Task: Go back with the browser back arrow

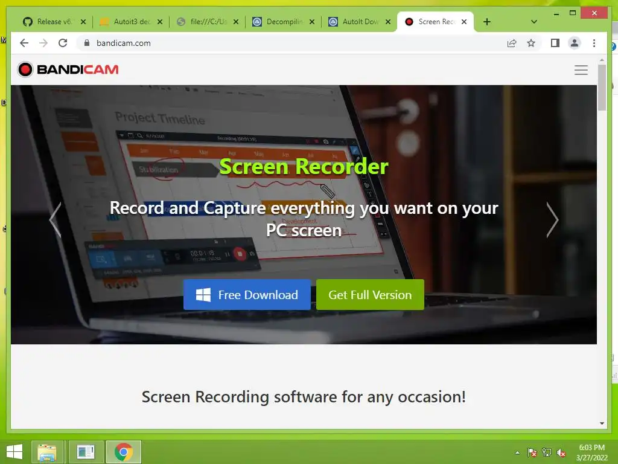Action: [24, 43]
